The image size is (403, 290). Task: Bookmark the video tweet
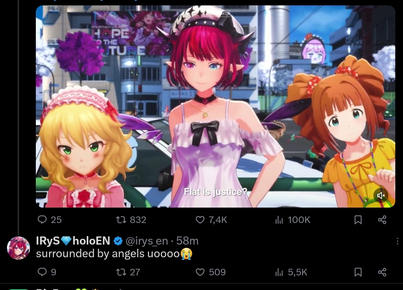[358, 220]
